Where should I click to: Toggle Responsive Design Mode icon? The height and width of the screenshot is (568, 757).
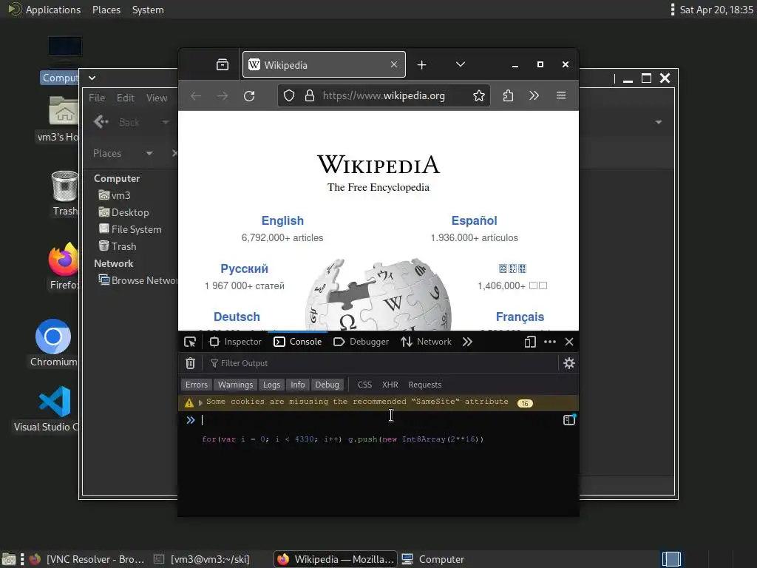530,342
